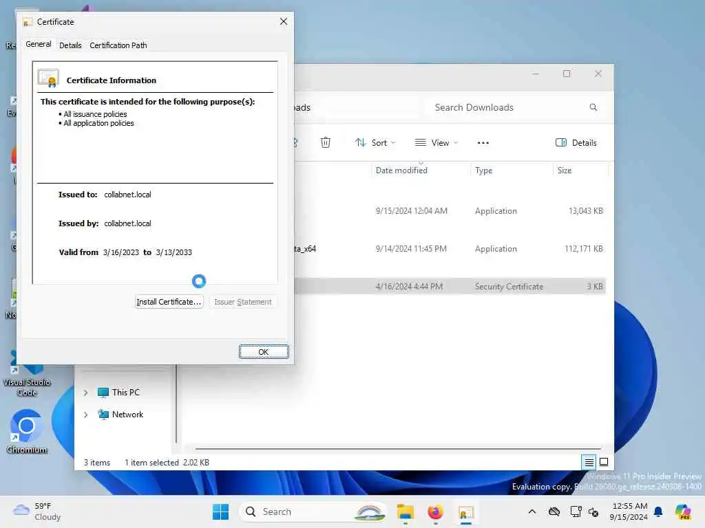
Task: Click OK in the Certificate dialog
Action: (264, 352)
